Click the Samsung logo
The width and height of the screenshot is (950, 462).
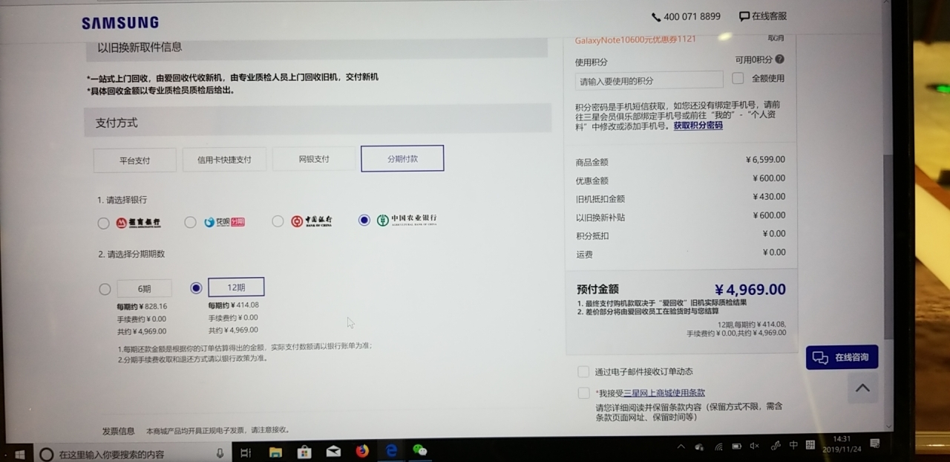pyautogui.click(x=119, y=22)
